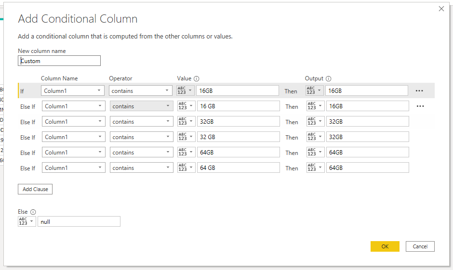This screenshot has height=270, width=453.
Task: Click the value field containing '16 GB'
Action: click(x=239, y=106)
